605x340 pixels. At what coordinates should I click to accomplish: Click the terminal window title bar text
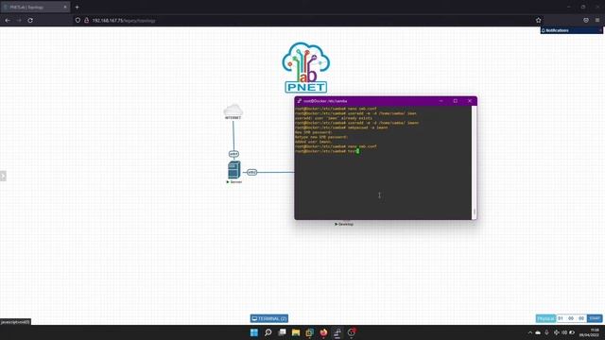click(x=325, y=101)
